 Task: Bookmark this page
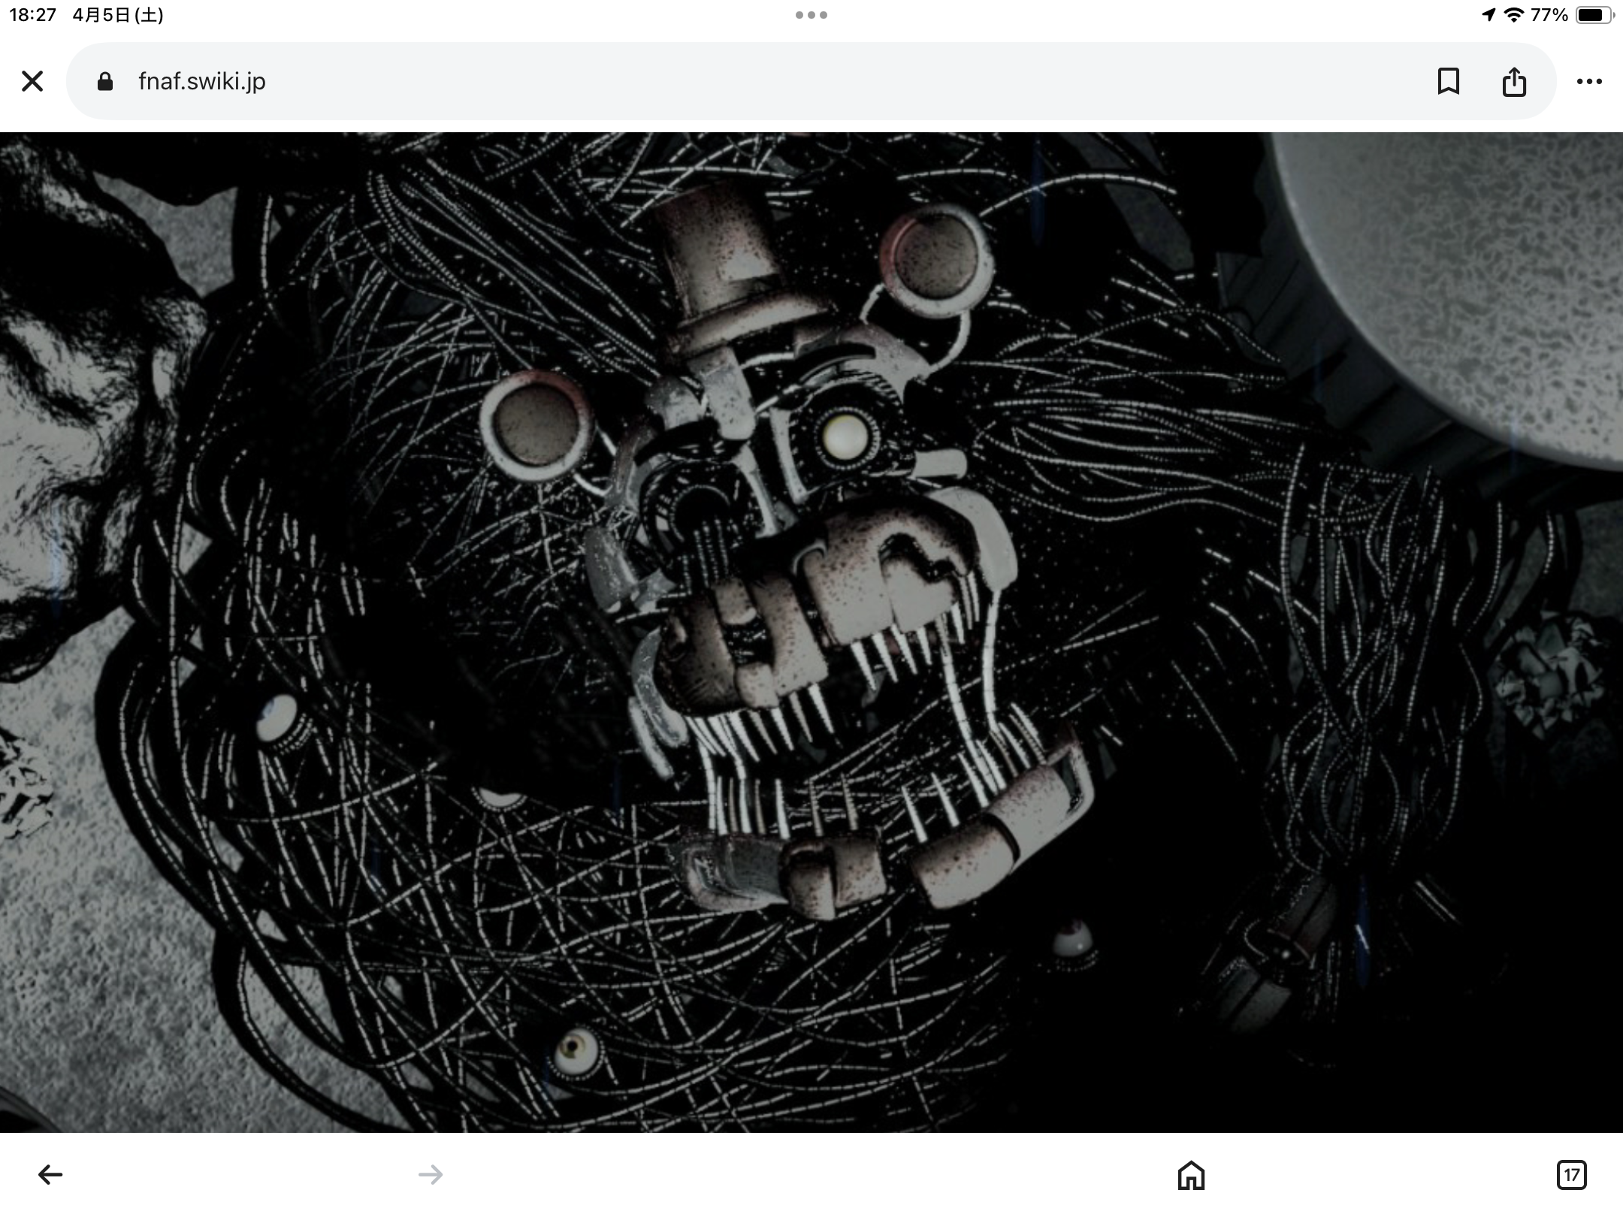click(1448, 81)
